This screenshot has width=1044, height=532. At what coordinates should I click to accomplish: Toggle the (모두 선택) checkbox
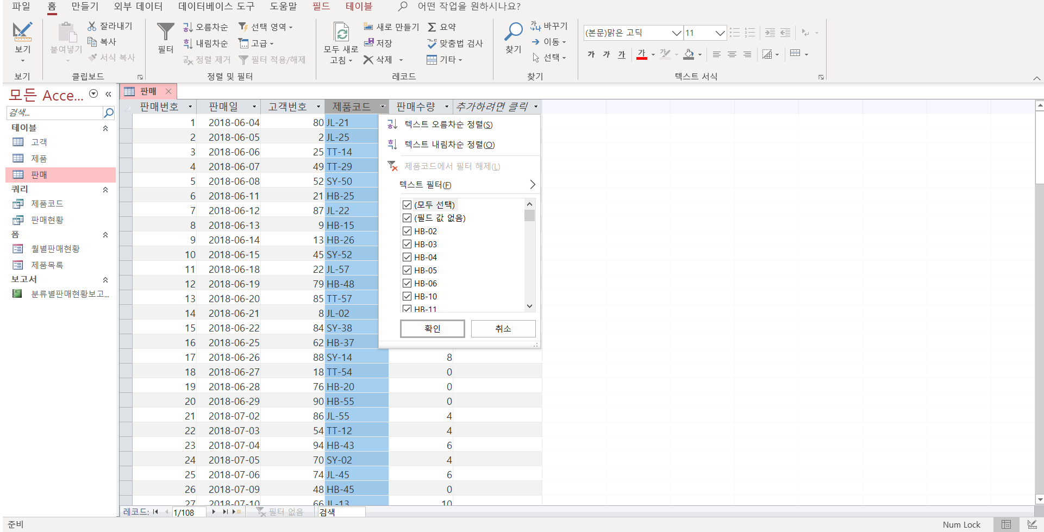[x=407, y=205]
